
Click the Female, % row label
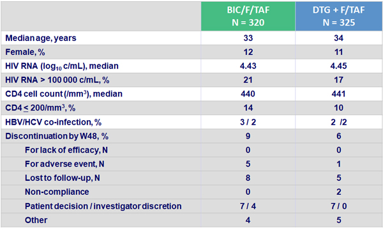(25, 52)
